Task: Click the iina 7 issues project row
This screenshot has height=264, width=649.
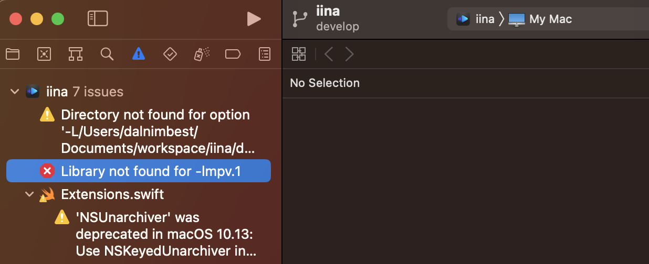Action: coord(139,92)
